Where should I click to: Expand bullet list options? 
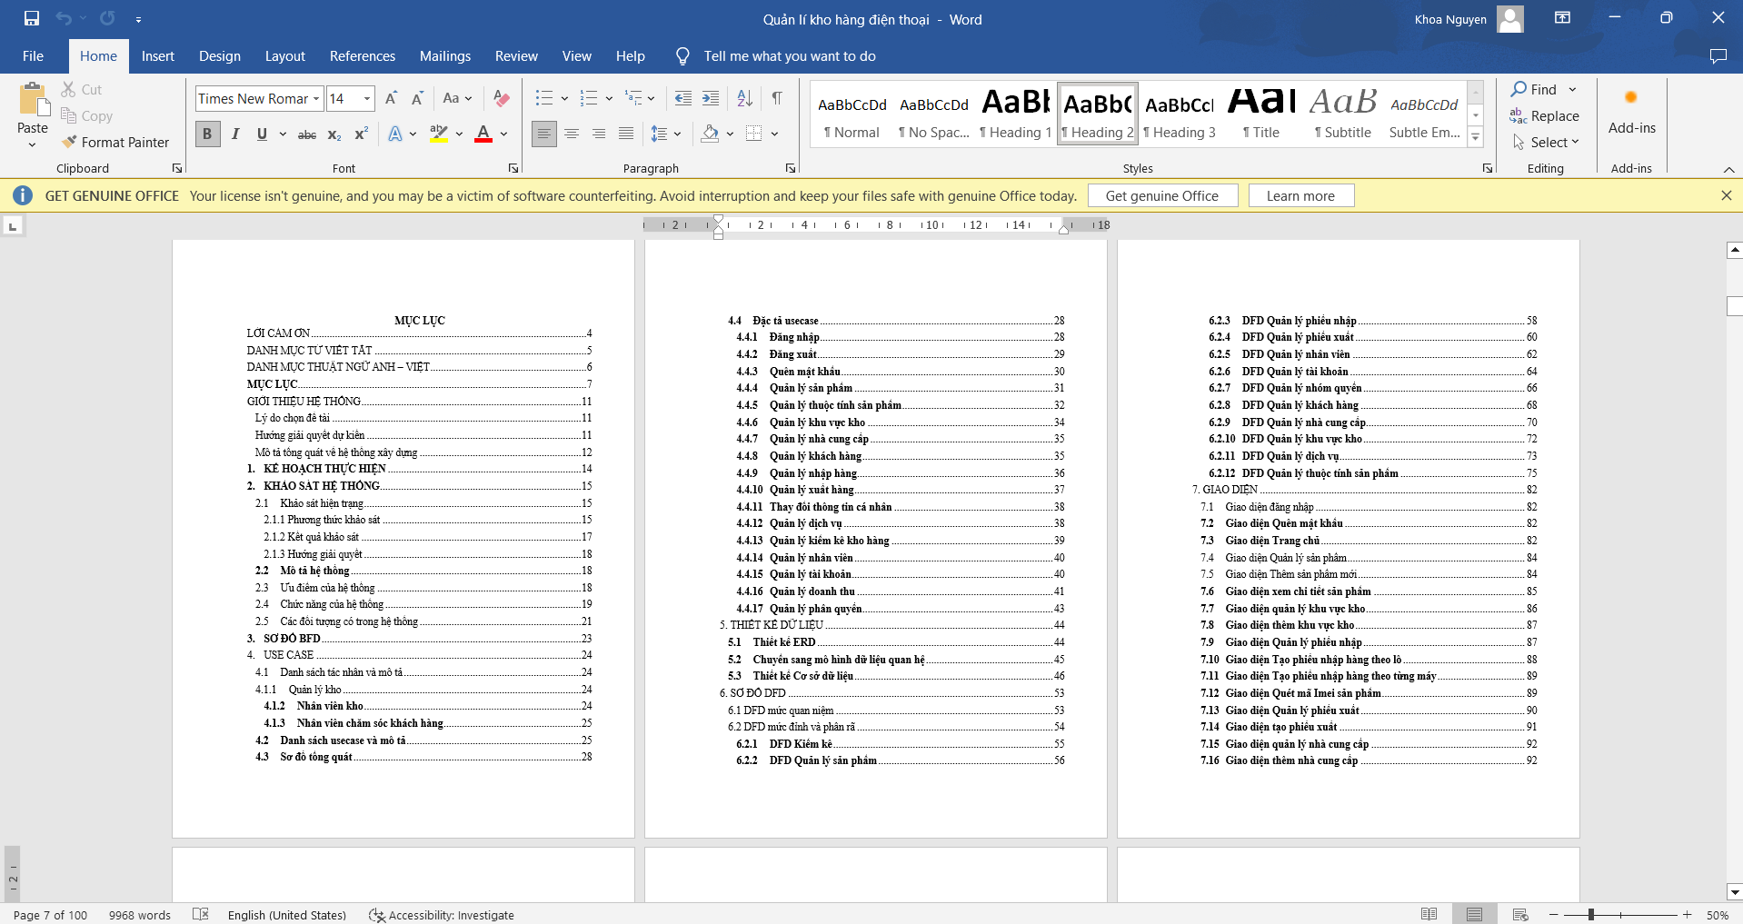pos(564,98)
